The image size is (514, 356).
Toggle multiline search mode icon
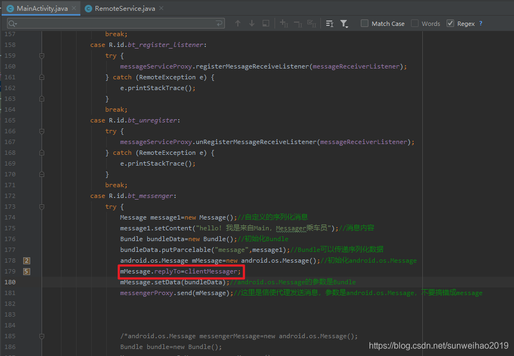(x=330, y=23)
